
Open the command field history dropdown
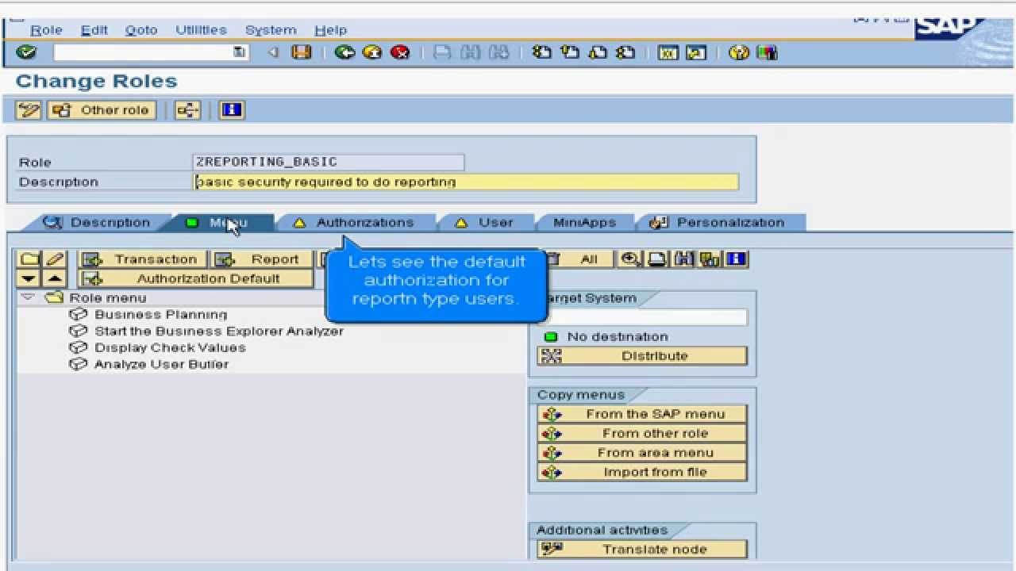click(x=239, y=52)
